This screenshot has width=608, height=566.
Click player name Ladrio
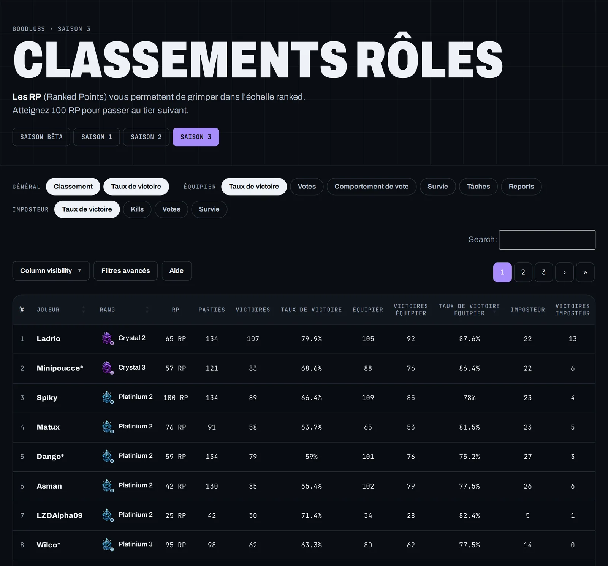click(49, 338)
